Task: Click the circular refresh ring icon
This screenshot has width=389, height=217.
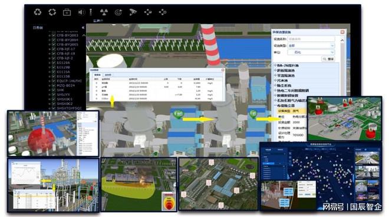Action: click(52, 12)
